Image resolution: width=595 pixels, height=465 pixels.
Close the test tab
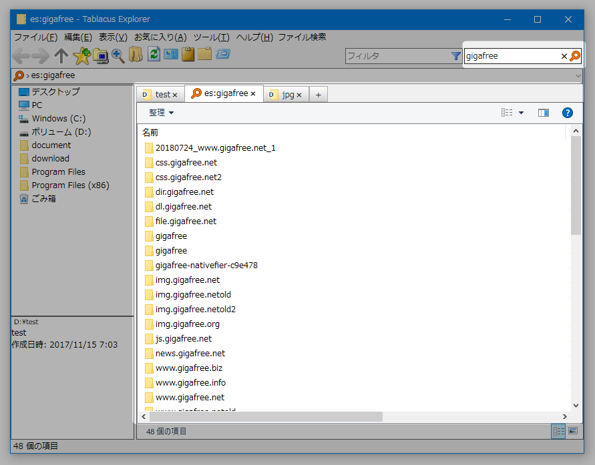point(175,95)
